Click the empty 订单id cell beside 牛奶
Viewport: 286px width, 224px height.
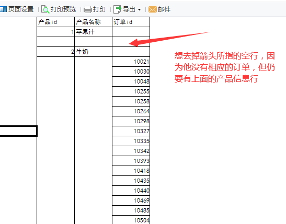click(x=131, y=52)
